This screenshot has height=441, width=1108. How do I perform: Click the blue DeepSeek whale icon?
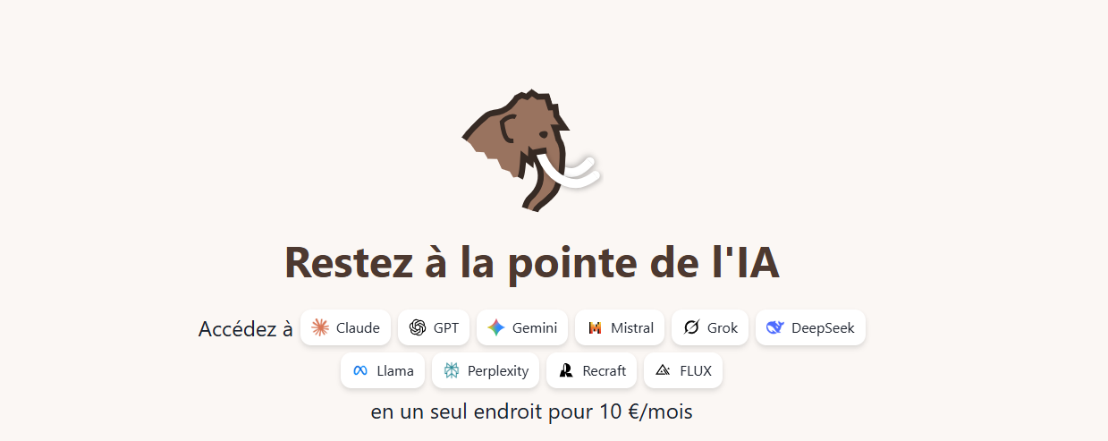tap(774, 327)
